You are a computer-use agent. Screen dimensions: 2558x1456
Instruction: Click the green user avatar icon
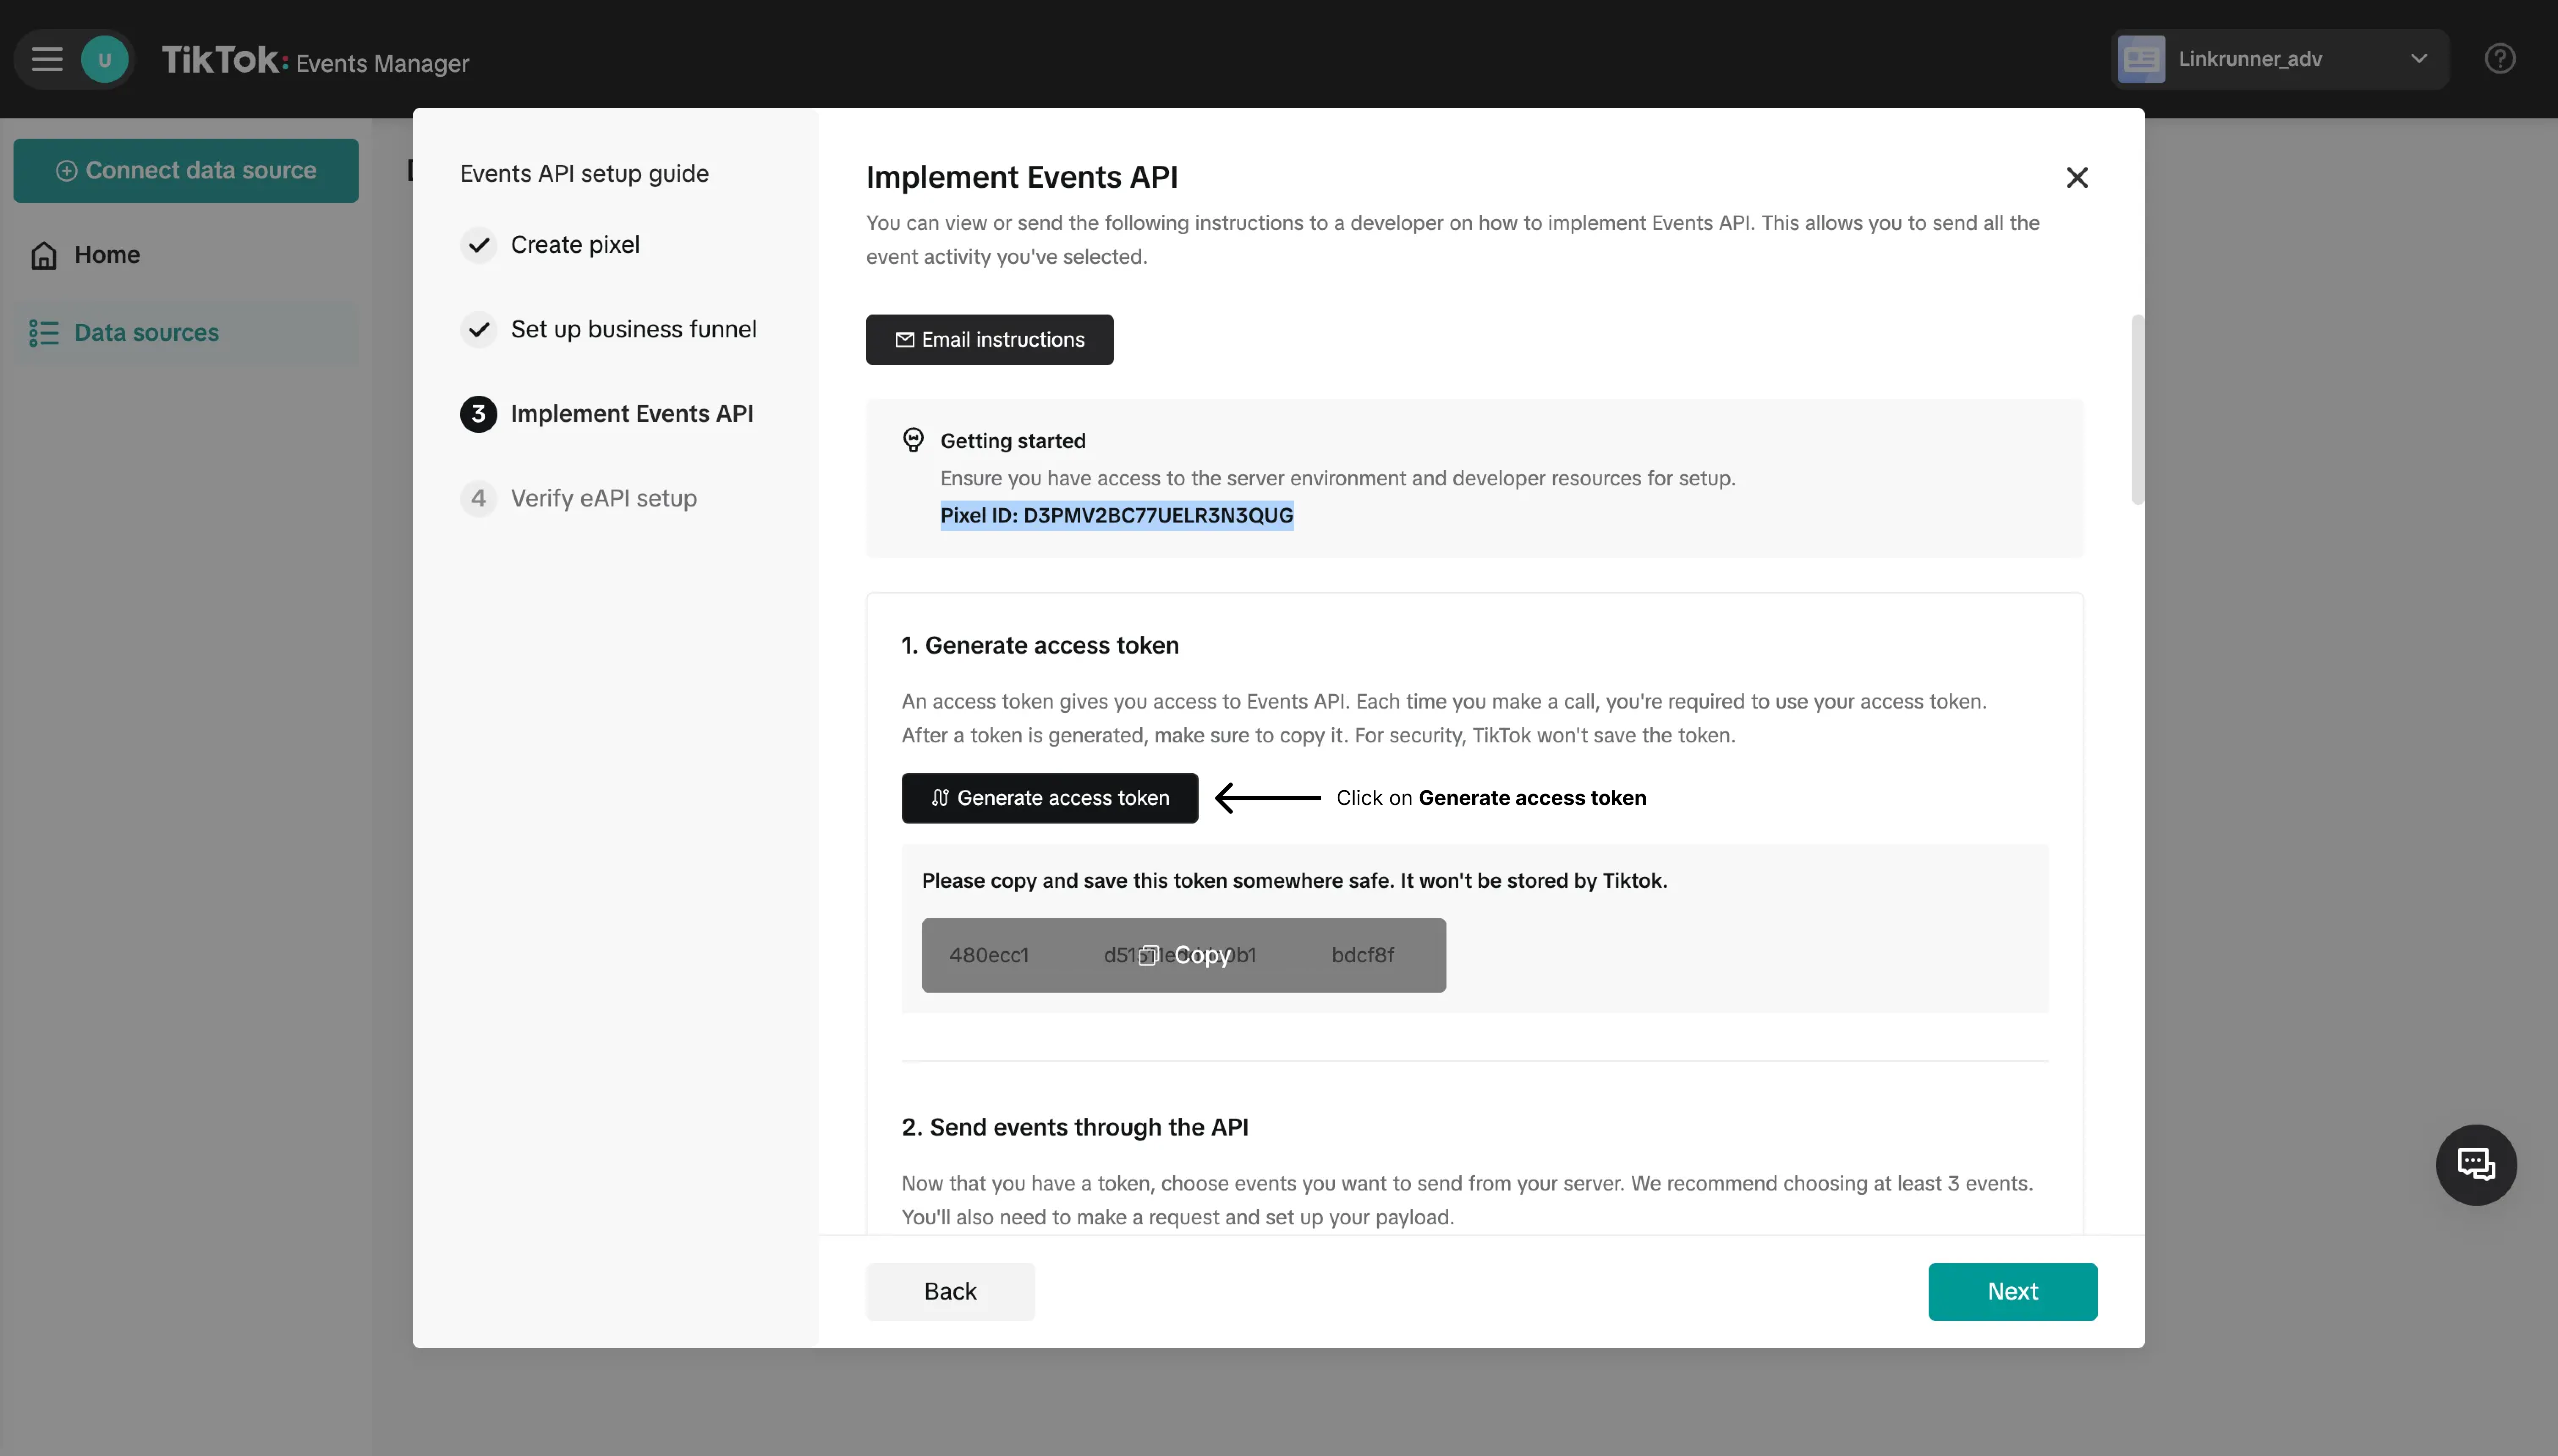tap(104, 59)
